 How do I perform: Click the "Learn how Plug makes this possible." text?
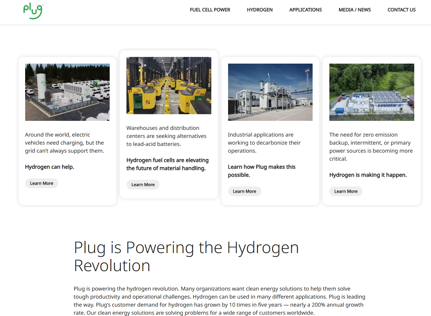point(262,171)
